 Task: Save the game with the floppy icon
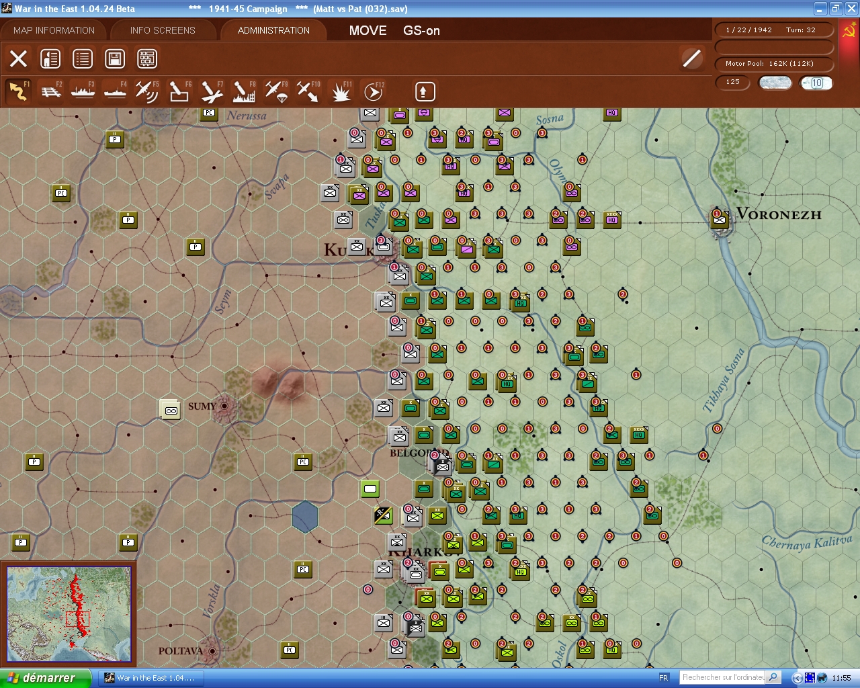coord(115,58)
